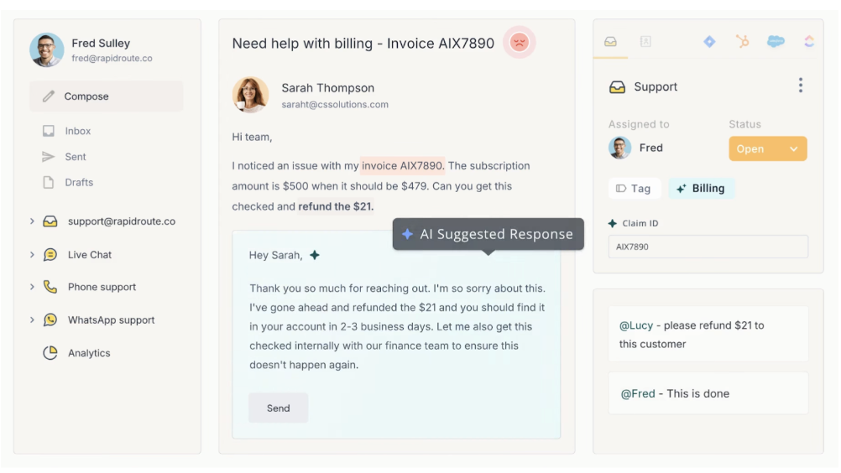
Task: Click the AI Suggested Response tooltip
Action: pos(488,234)
